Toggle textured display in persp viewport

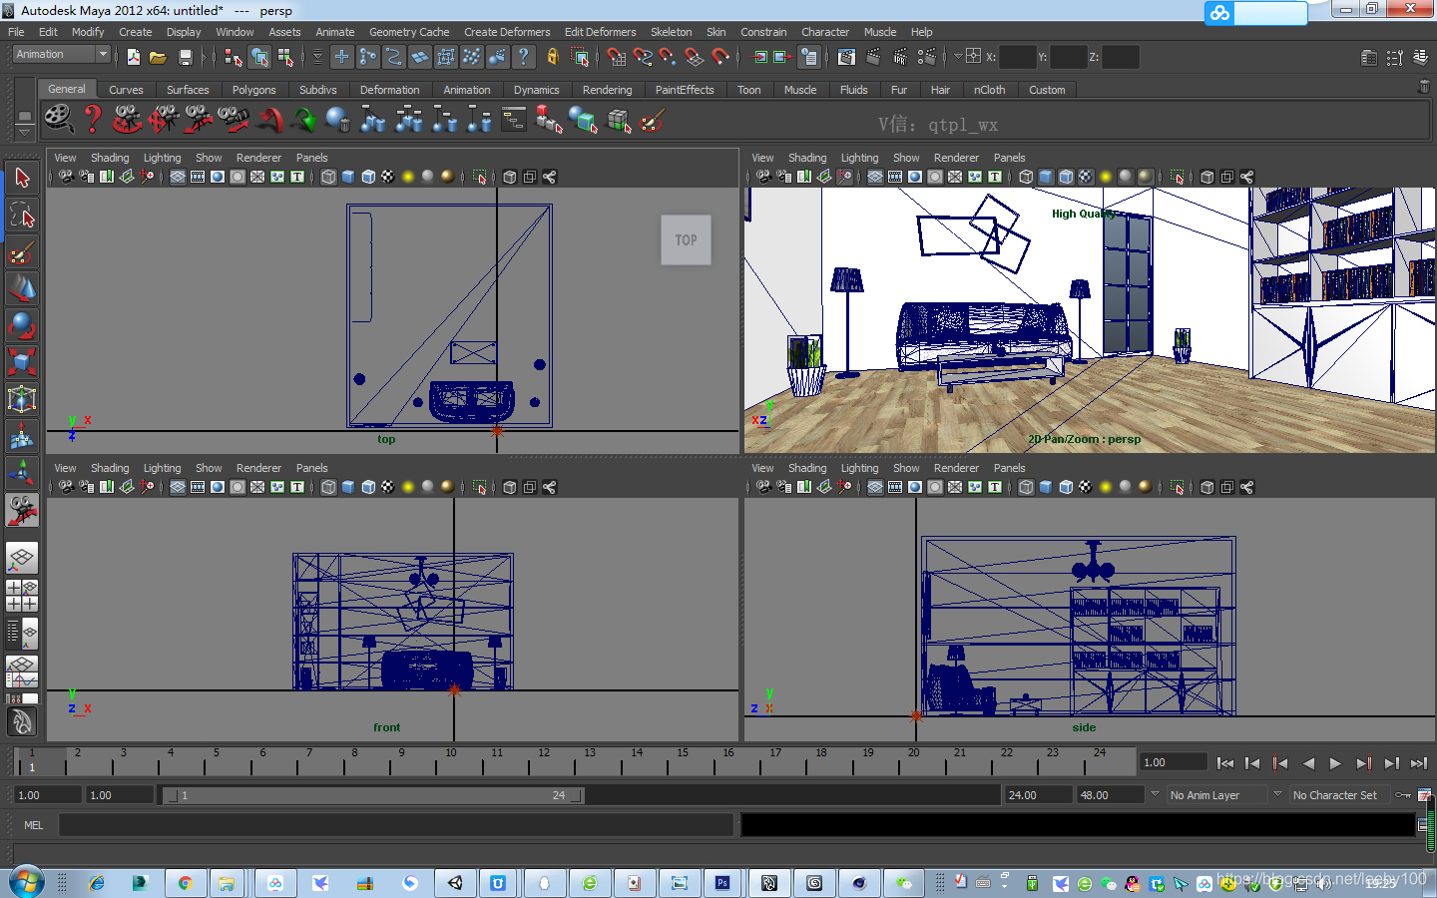[x=1086, y=177]
